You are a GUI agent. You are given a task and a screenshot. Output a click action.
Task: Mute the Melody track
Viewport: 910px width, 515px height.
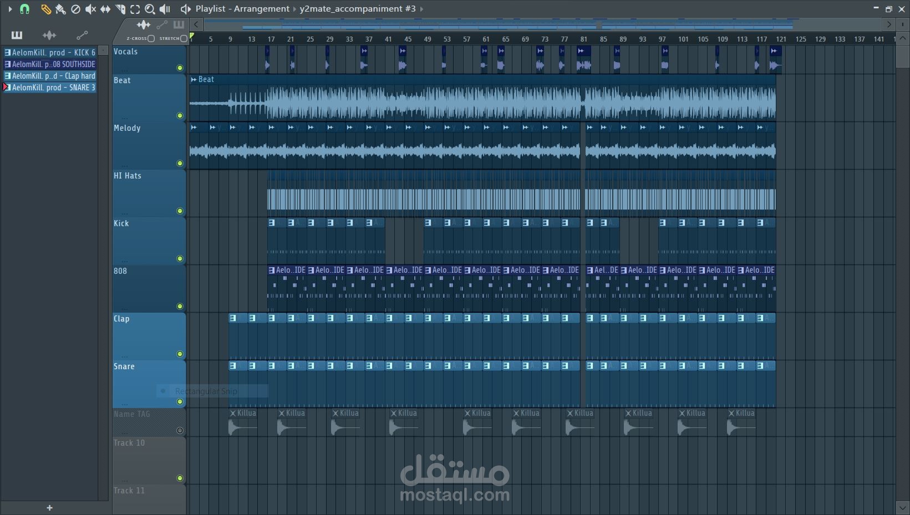click(x=180, y=164)
